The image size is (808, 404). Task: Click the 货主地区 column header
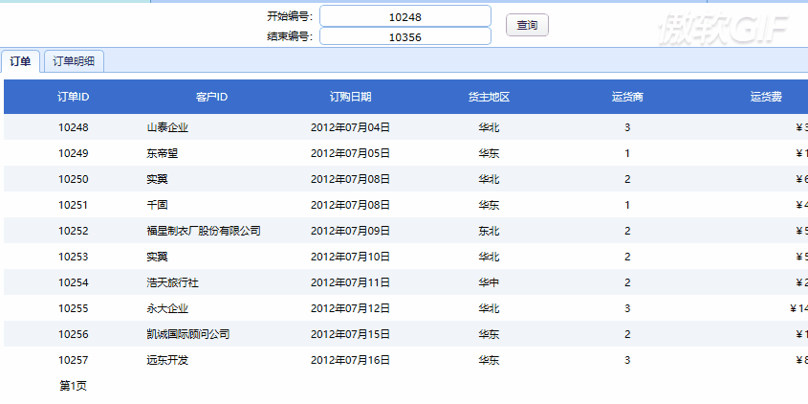[x=489, y=97]
